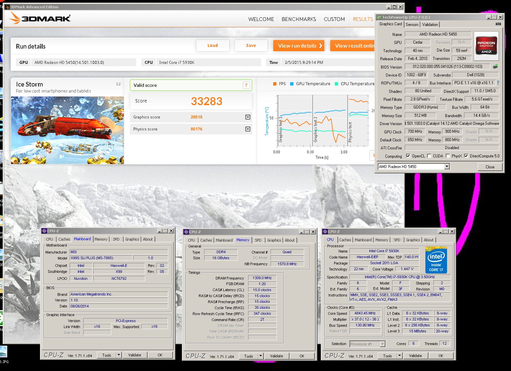
Task: Click the overall score 33283
Action: click(x=207, y=101)
